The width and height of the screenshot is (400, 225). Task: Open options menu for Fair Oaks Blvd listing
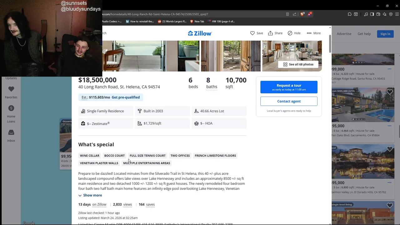[x=389, y=126]
